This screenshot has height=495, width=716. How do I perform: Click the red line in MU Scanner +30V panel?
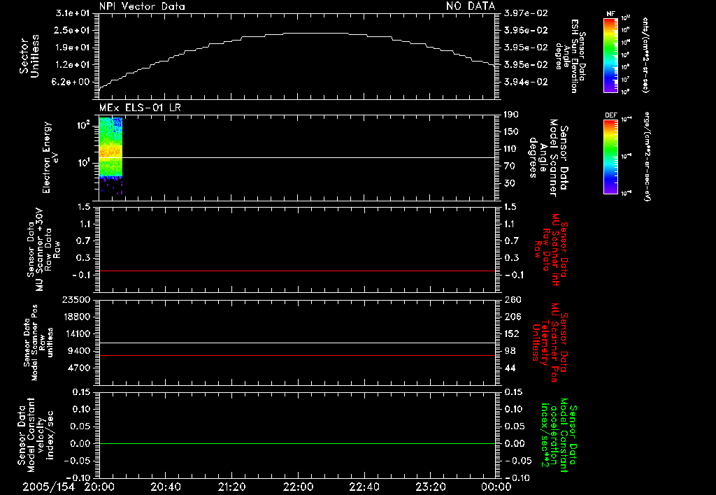297,271
